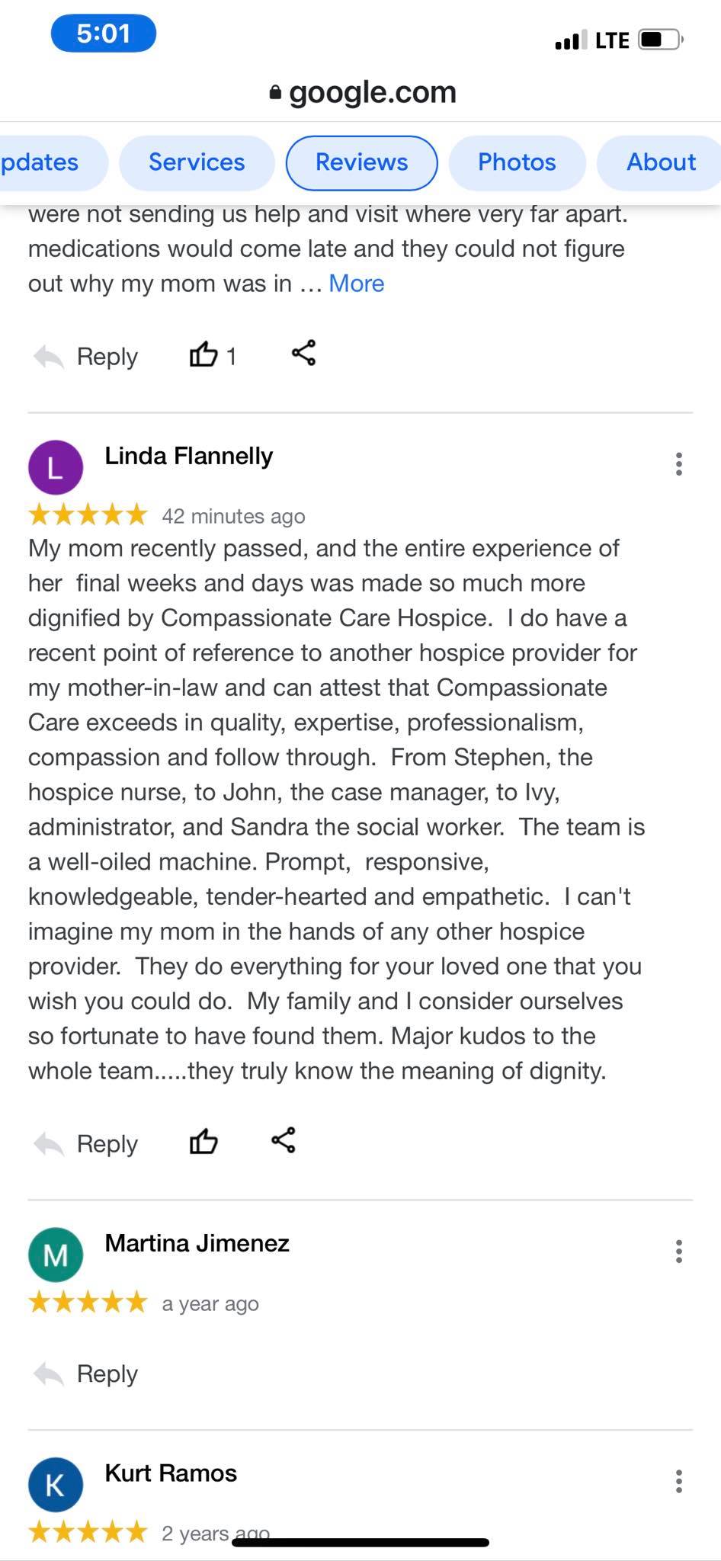The image size is (721, 1561).
Task: Expand the truncated review with More
Action: [x=356, y=284]
